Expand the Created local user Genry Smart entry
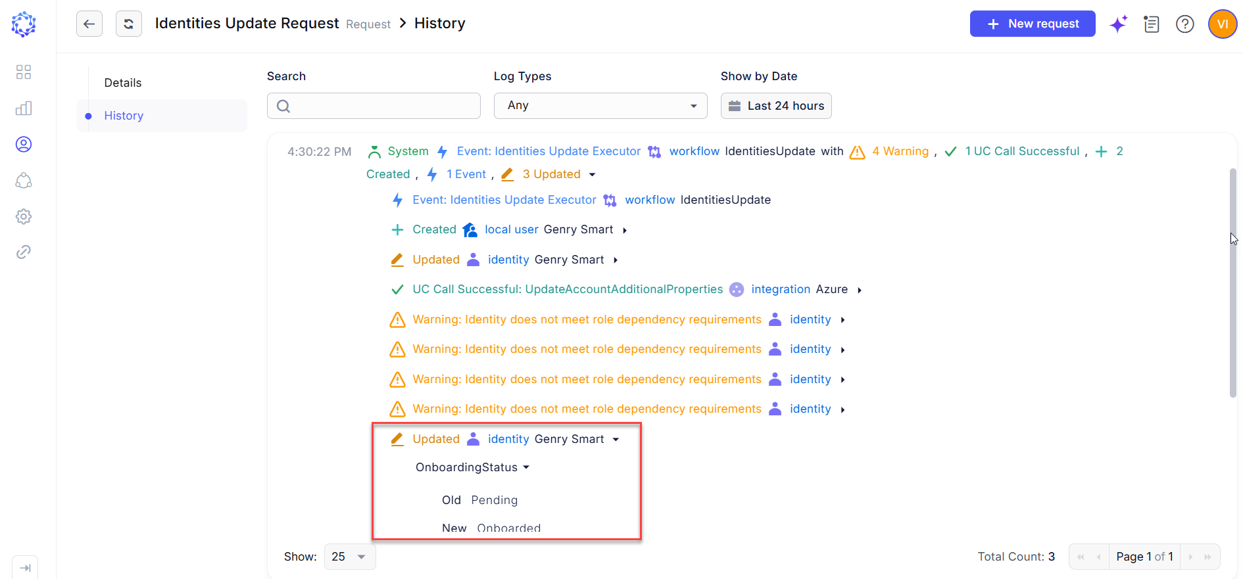The height and width of the screenshot is (579, 1243). [625, 230]
